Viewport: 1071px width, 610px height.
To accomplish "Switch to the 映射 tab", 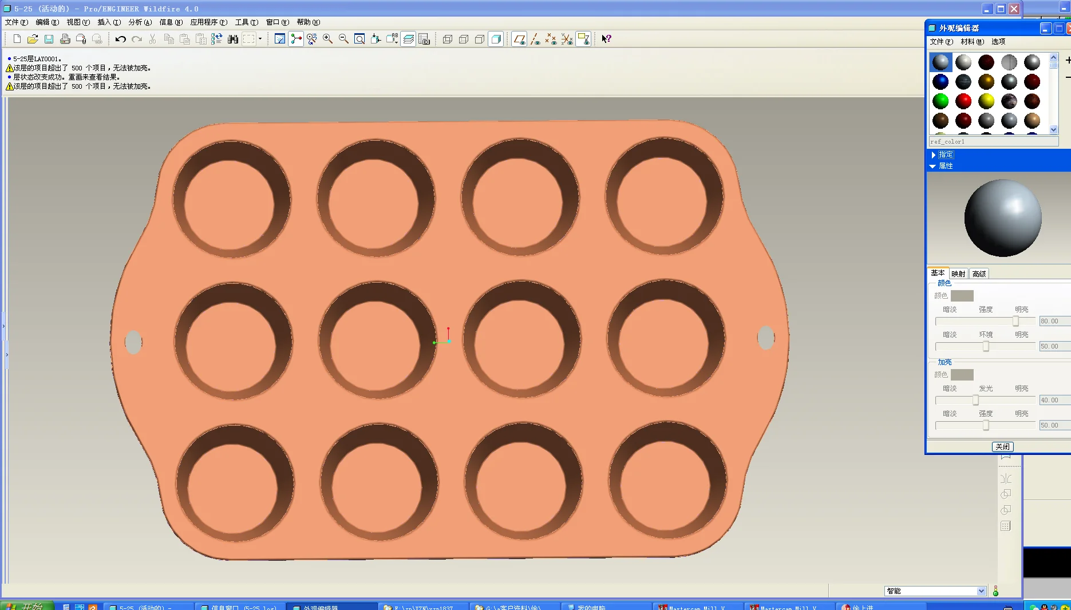I will click(x=958, y=274).
